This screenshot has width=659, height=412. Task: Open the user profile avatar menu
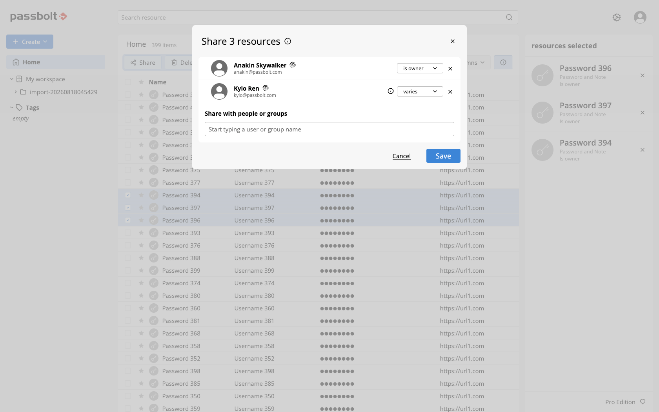pos(640,17)
